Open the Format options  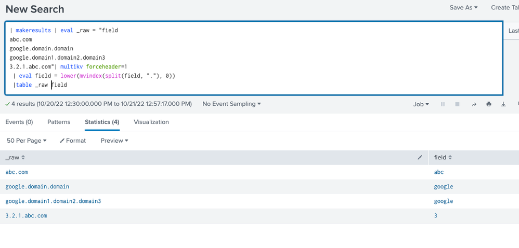(x=73, y=141)
